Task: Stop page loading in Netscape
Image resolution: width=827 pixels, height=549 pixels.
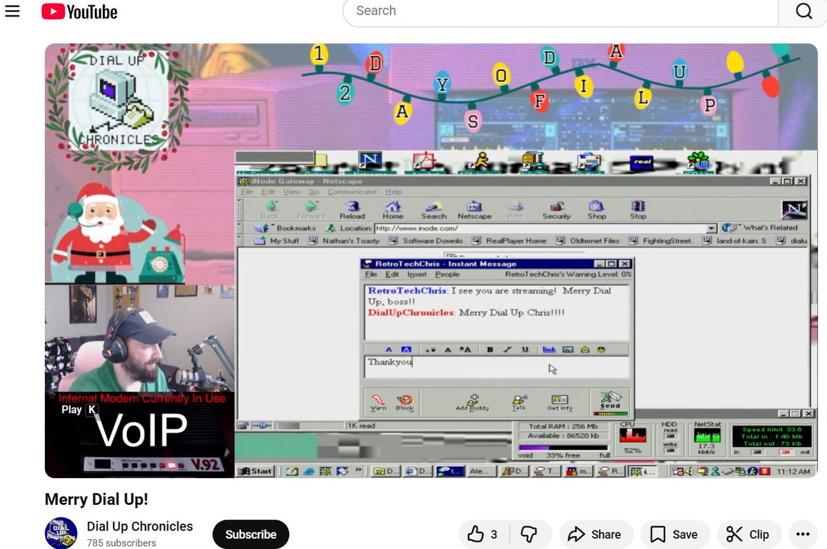Action: coord(638,209)
